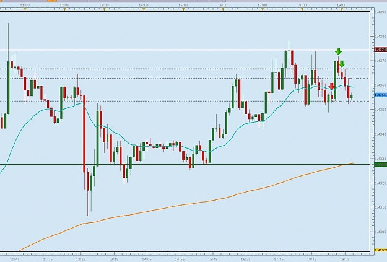The width and height of the screenshot is (387, 262).
Task: Select the topmost green down-arrow trade marker
Action: [x=338, y=51]
